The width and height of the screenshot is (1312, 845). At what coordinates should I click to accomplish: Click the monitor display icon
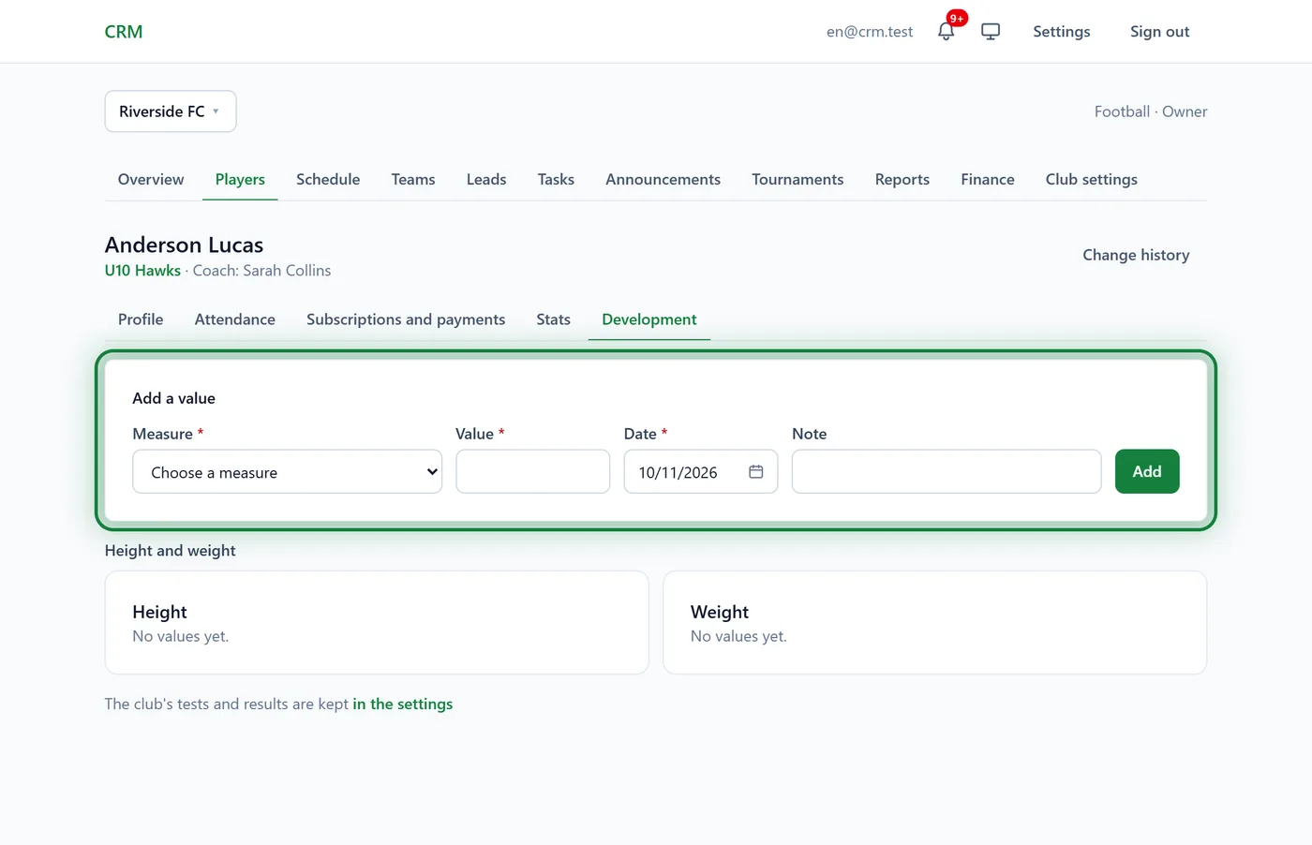991,32
